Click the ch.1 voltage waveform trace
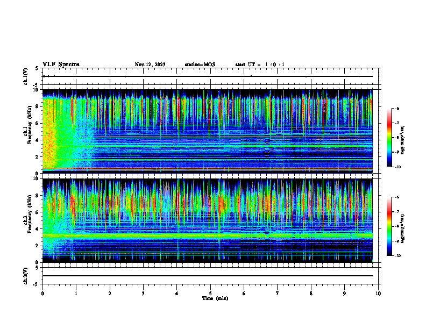 pyautogui.click(x=208, y=76)
